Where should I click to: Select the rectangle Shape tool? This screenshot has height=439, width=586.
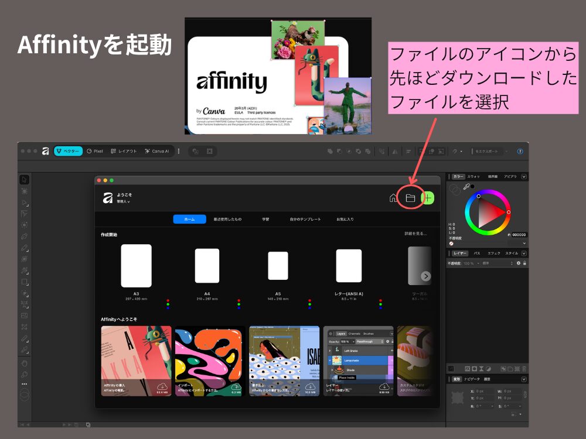24,282
